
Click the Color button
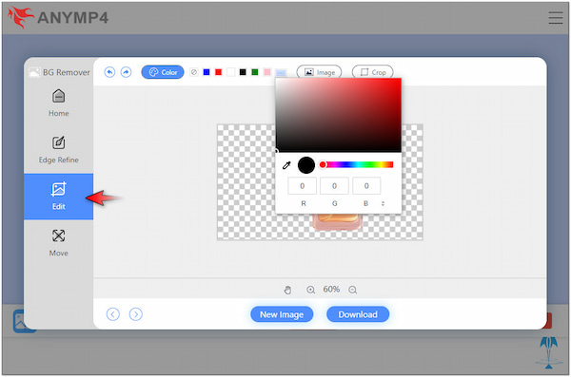coord(163,72)
